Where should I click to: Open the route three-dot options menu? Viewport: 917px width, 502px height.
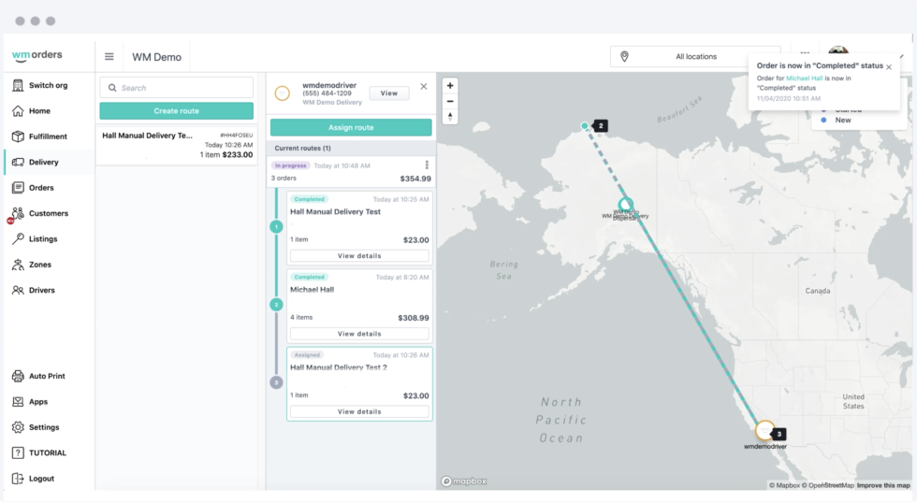(427, 165)
